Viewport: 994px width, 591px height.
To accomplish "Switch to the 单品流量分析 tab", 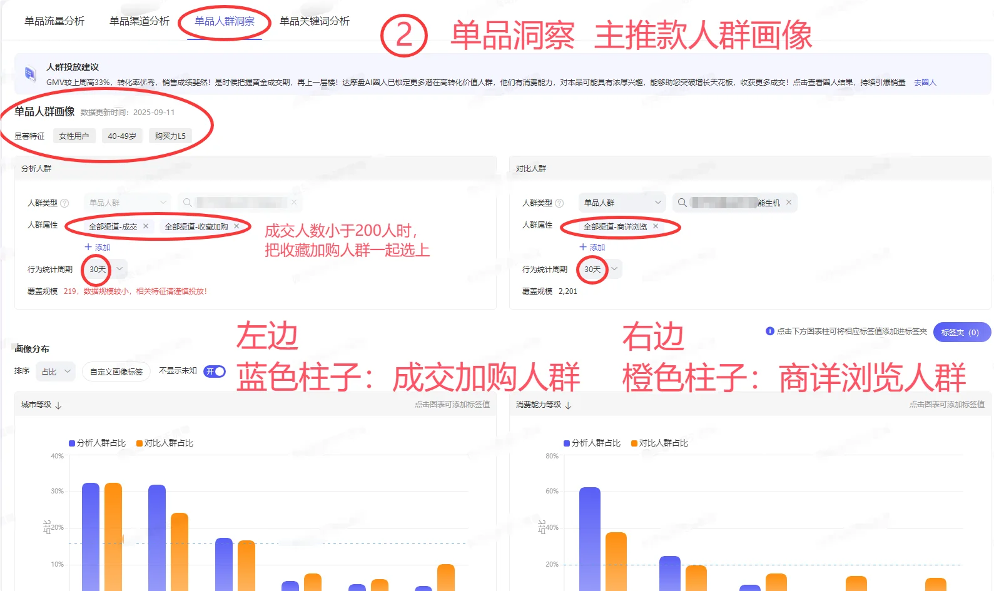I will [x=54, y=21].
